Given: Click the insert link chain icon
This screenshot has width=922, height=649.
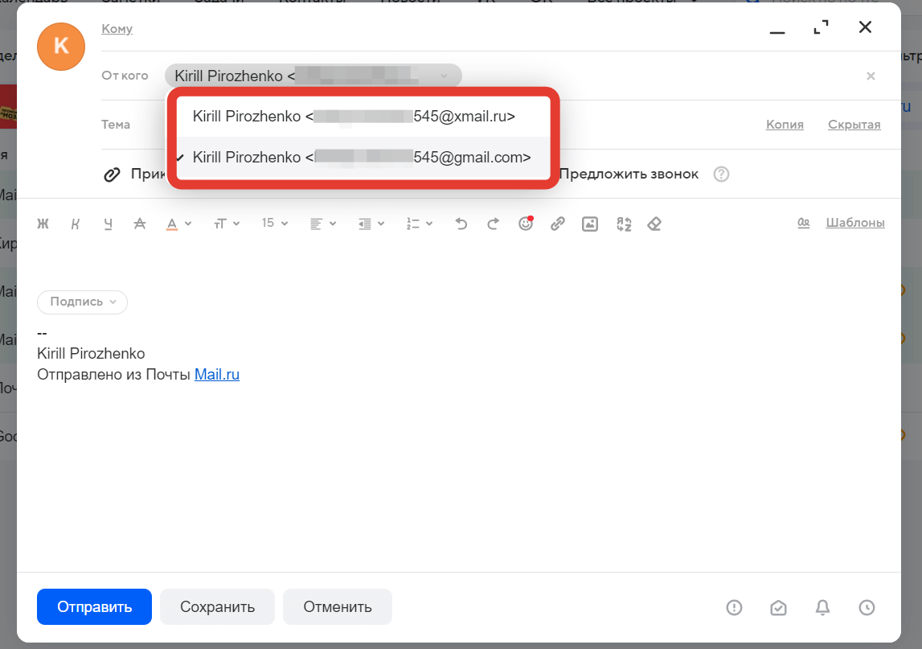Looking at the screenshot, I should click(558, 224).
